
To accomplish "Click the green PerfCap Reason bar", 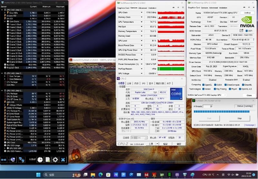I will [x=171, y=69].
